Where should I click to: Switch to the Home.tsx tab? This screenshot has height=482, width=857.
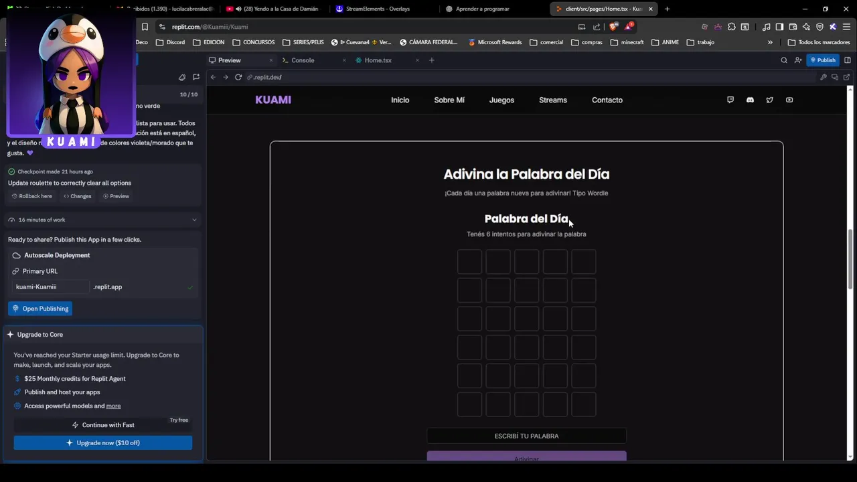[x=378, y=60]
